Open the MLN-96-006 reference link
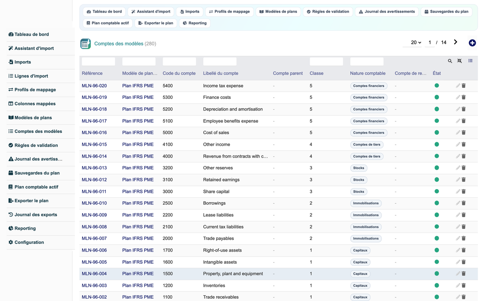The height and width of the screenshot is (301, 487). point(94,250)
